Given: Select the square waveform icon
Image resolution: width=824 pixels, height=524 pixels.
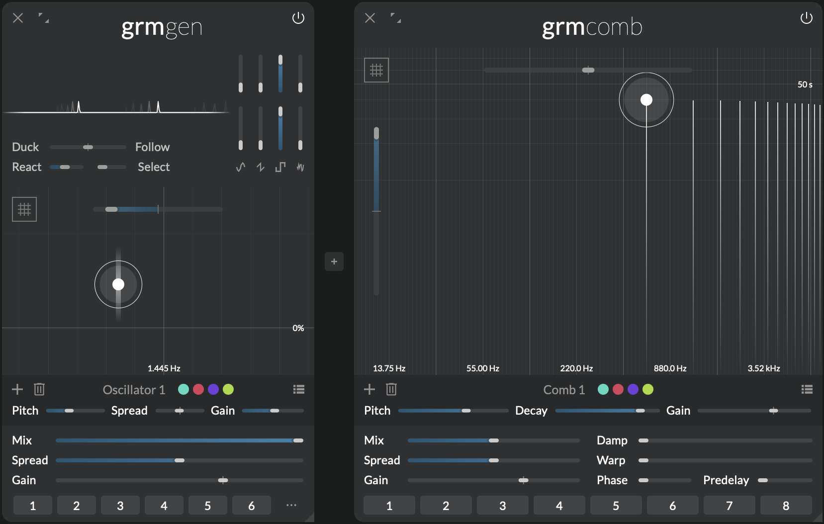Looking at the screenshot, I should [280, 167].
